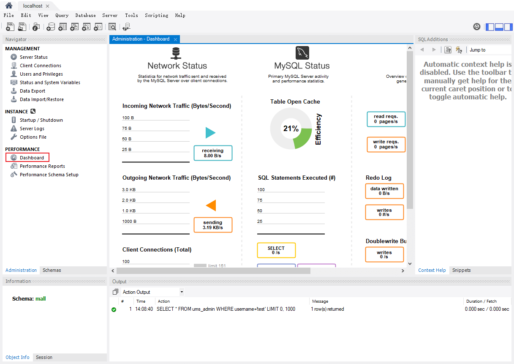
Task: Open Server Status in Navigator
Action: pos(34,57)
